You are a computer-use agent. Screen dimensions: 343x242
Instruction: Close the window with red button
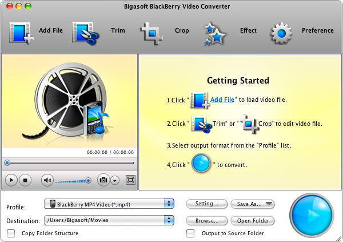coord(10,6)
